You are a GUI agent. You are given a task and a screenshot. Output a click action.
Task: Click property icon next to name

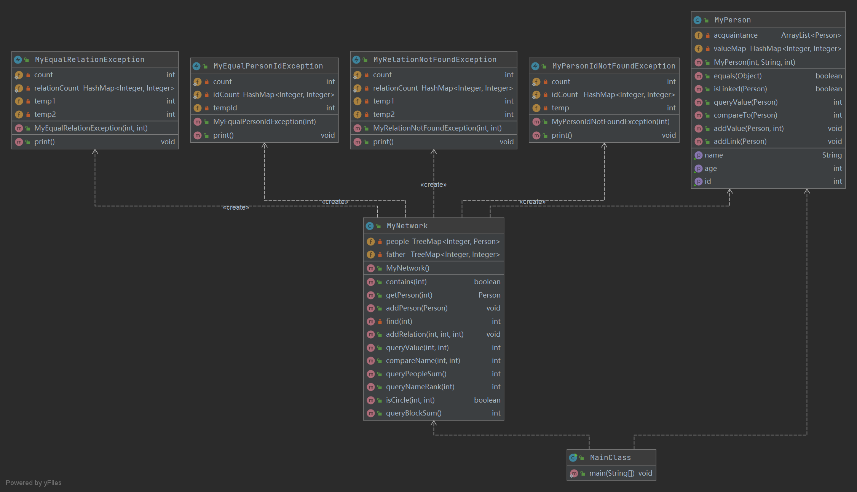click(698, 155)
